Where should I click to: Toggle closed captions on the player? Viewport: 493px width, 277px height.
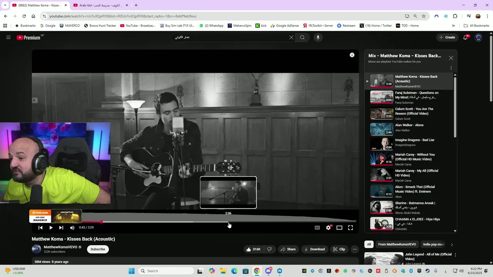tap(317, 228)
